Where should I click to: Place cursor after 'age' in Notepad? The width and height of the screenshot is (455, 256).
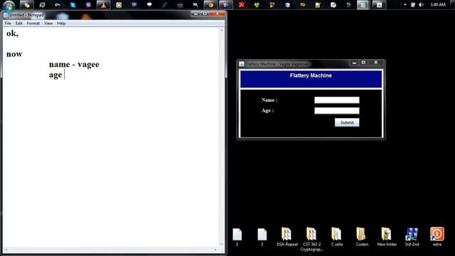click(x=63, y=75)
